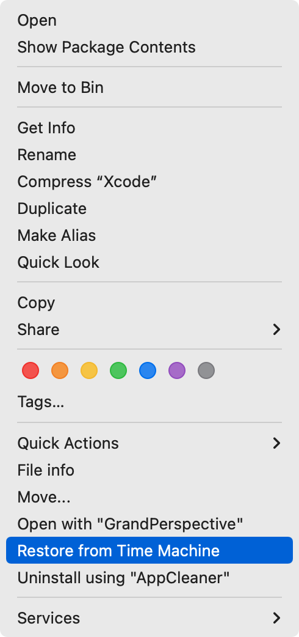Expand the Services submenu

(149, 618)
